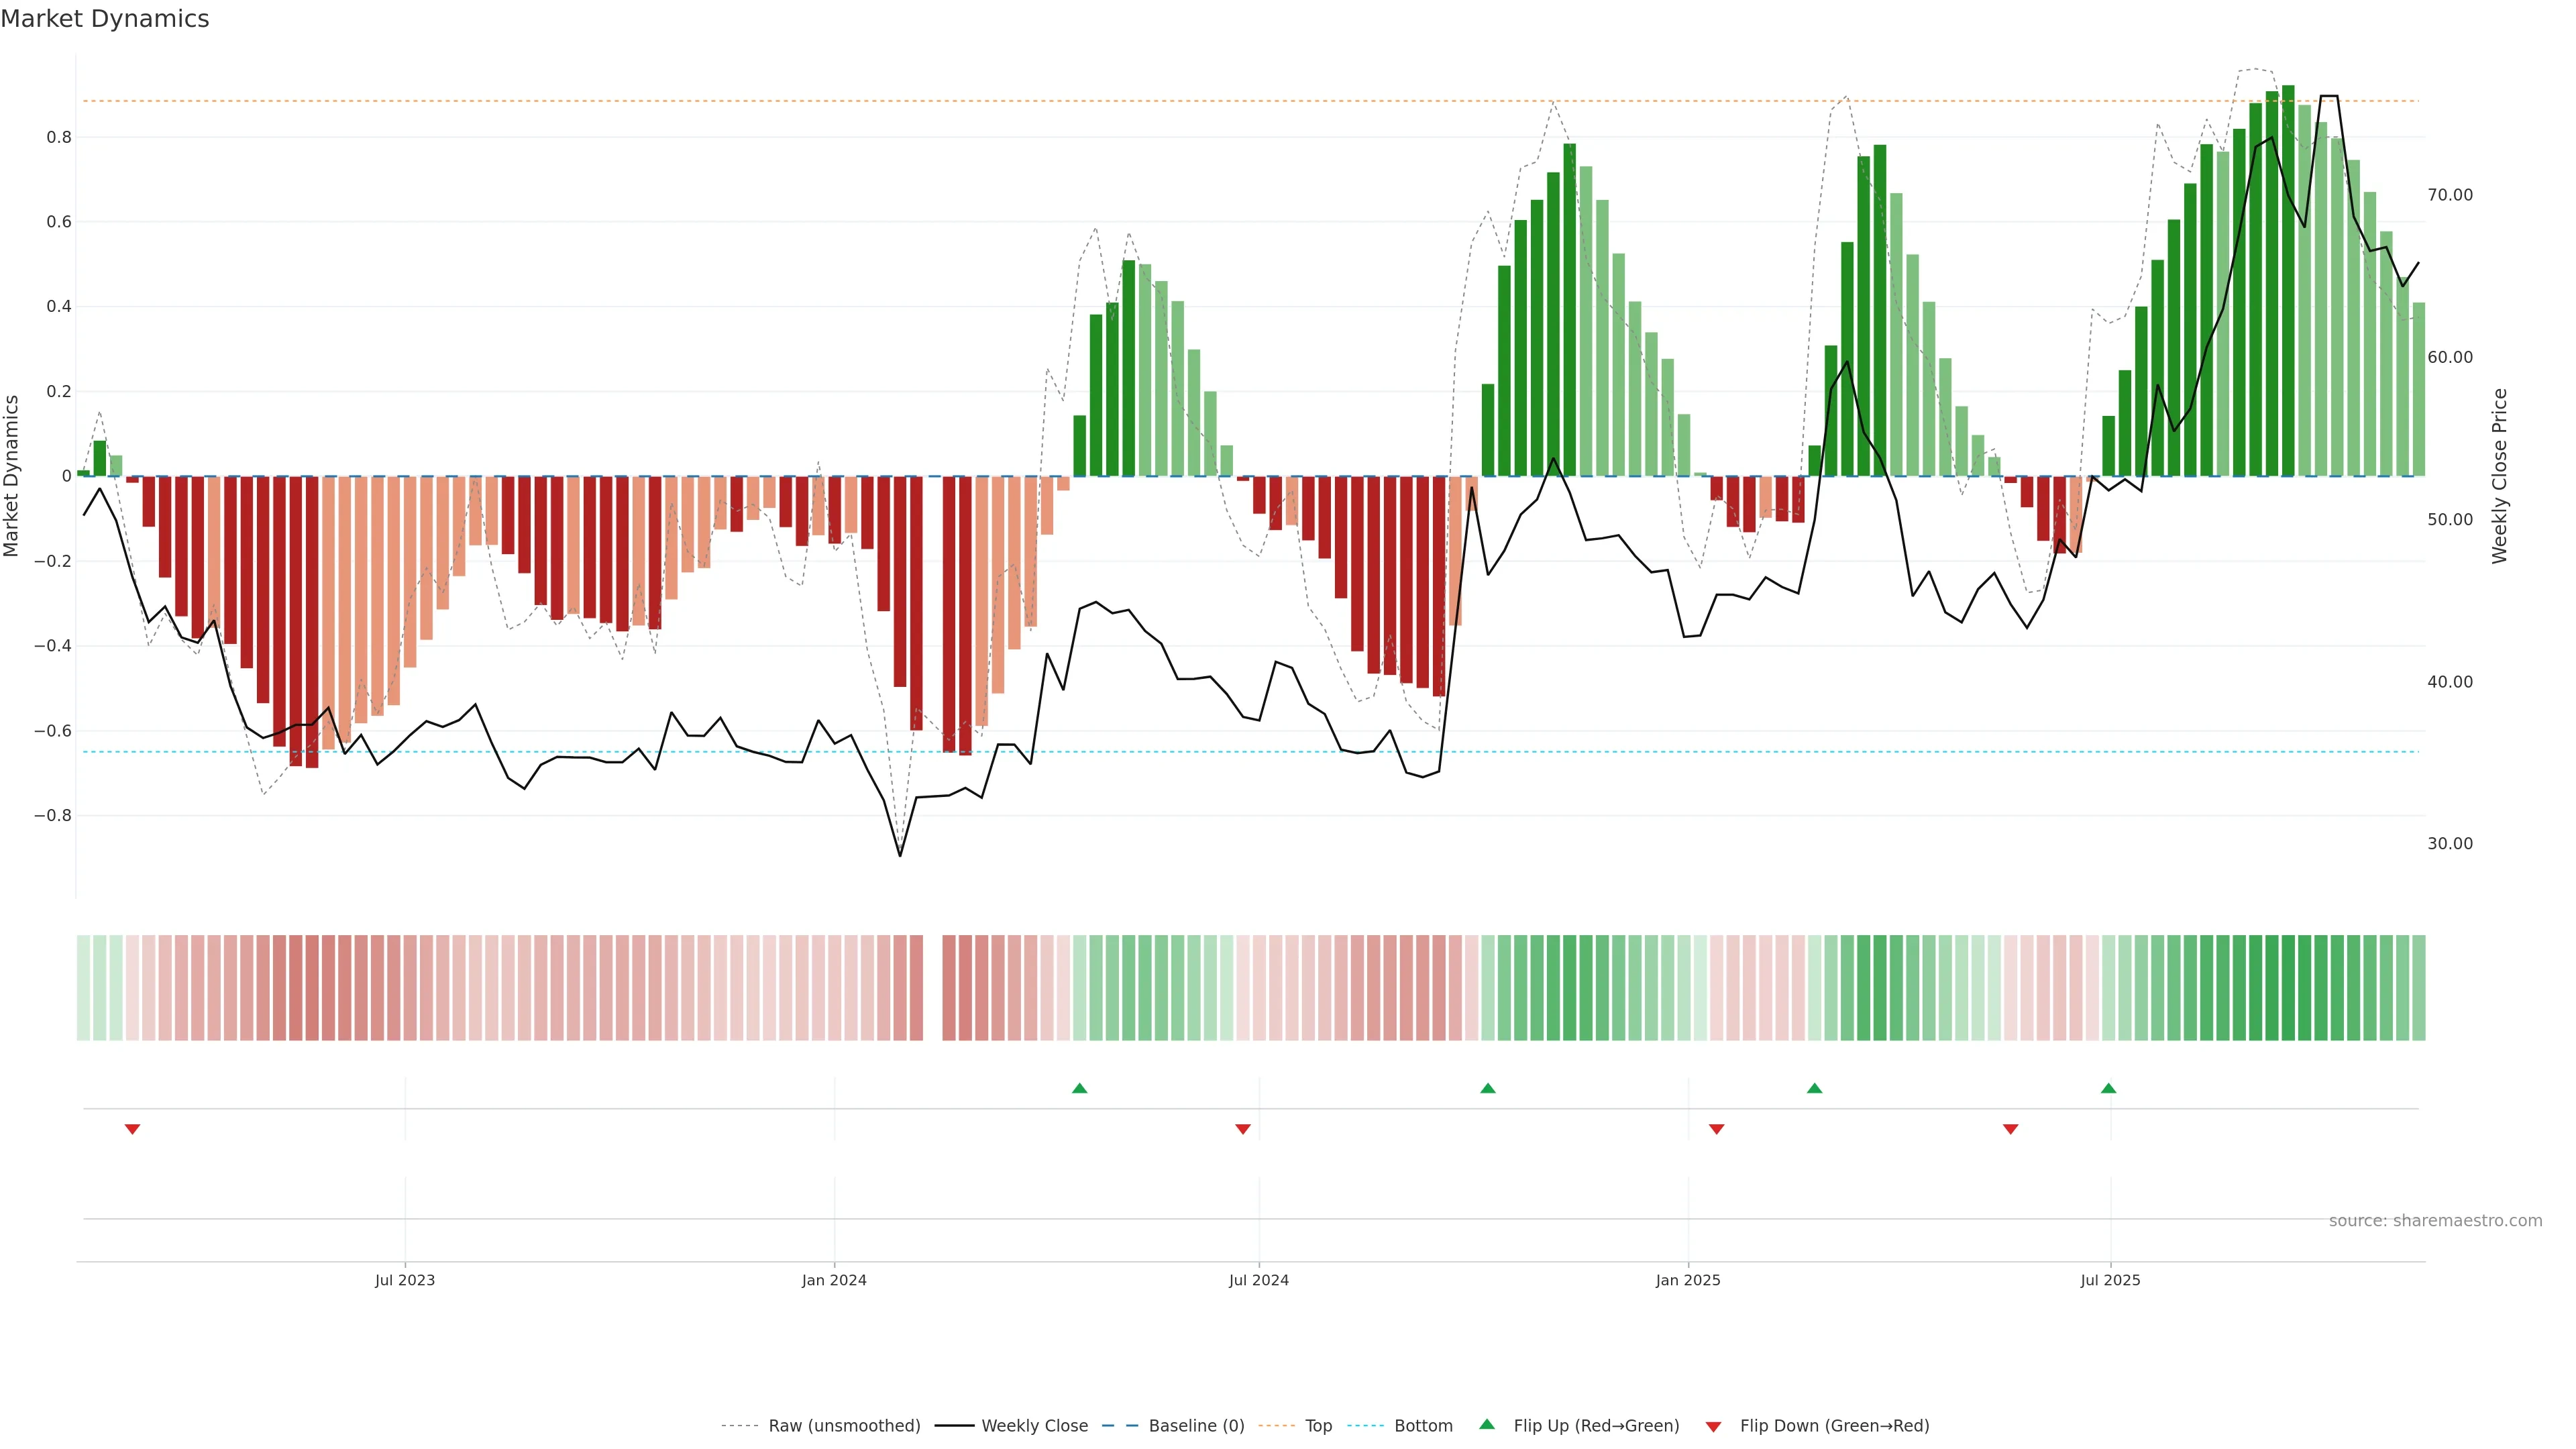This screenshot has height=1449, width=2576.
Task: Click the Bottom legend entry
Action: pos(1423,1426)
